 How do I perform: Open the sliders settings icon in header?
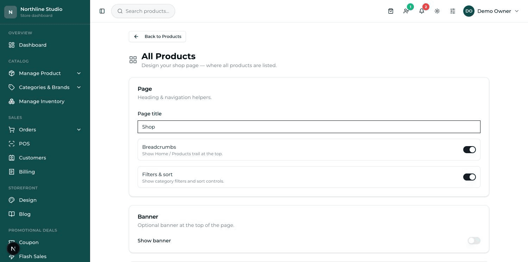click(453, 11)
